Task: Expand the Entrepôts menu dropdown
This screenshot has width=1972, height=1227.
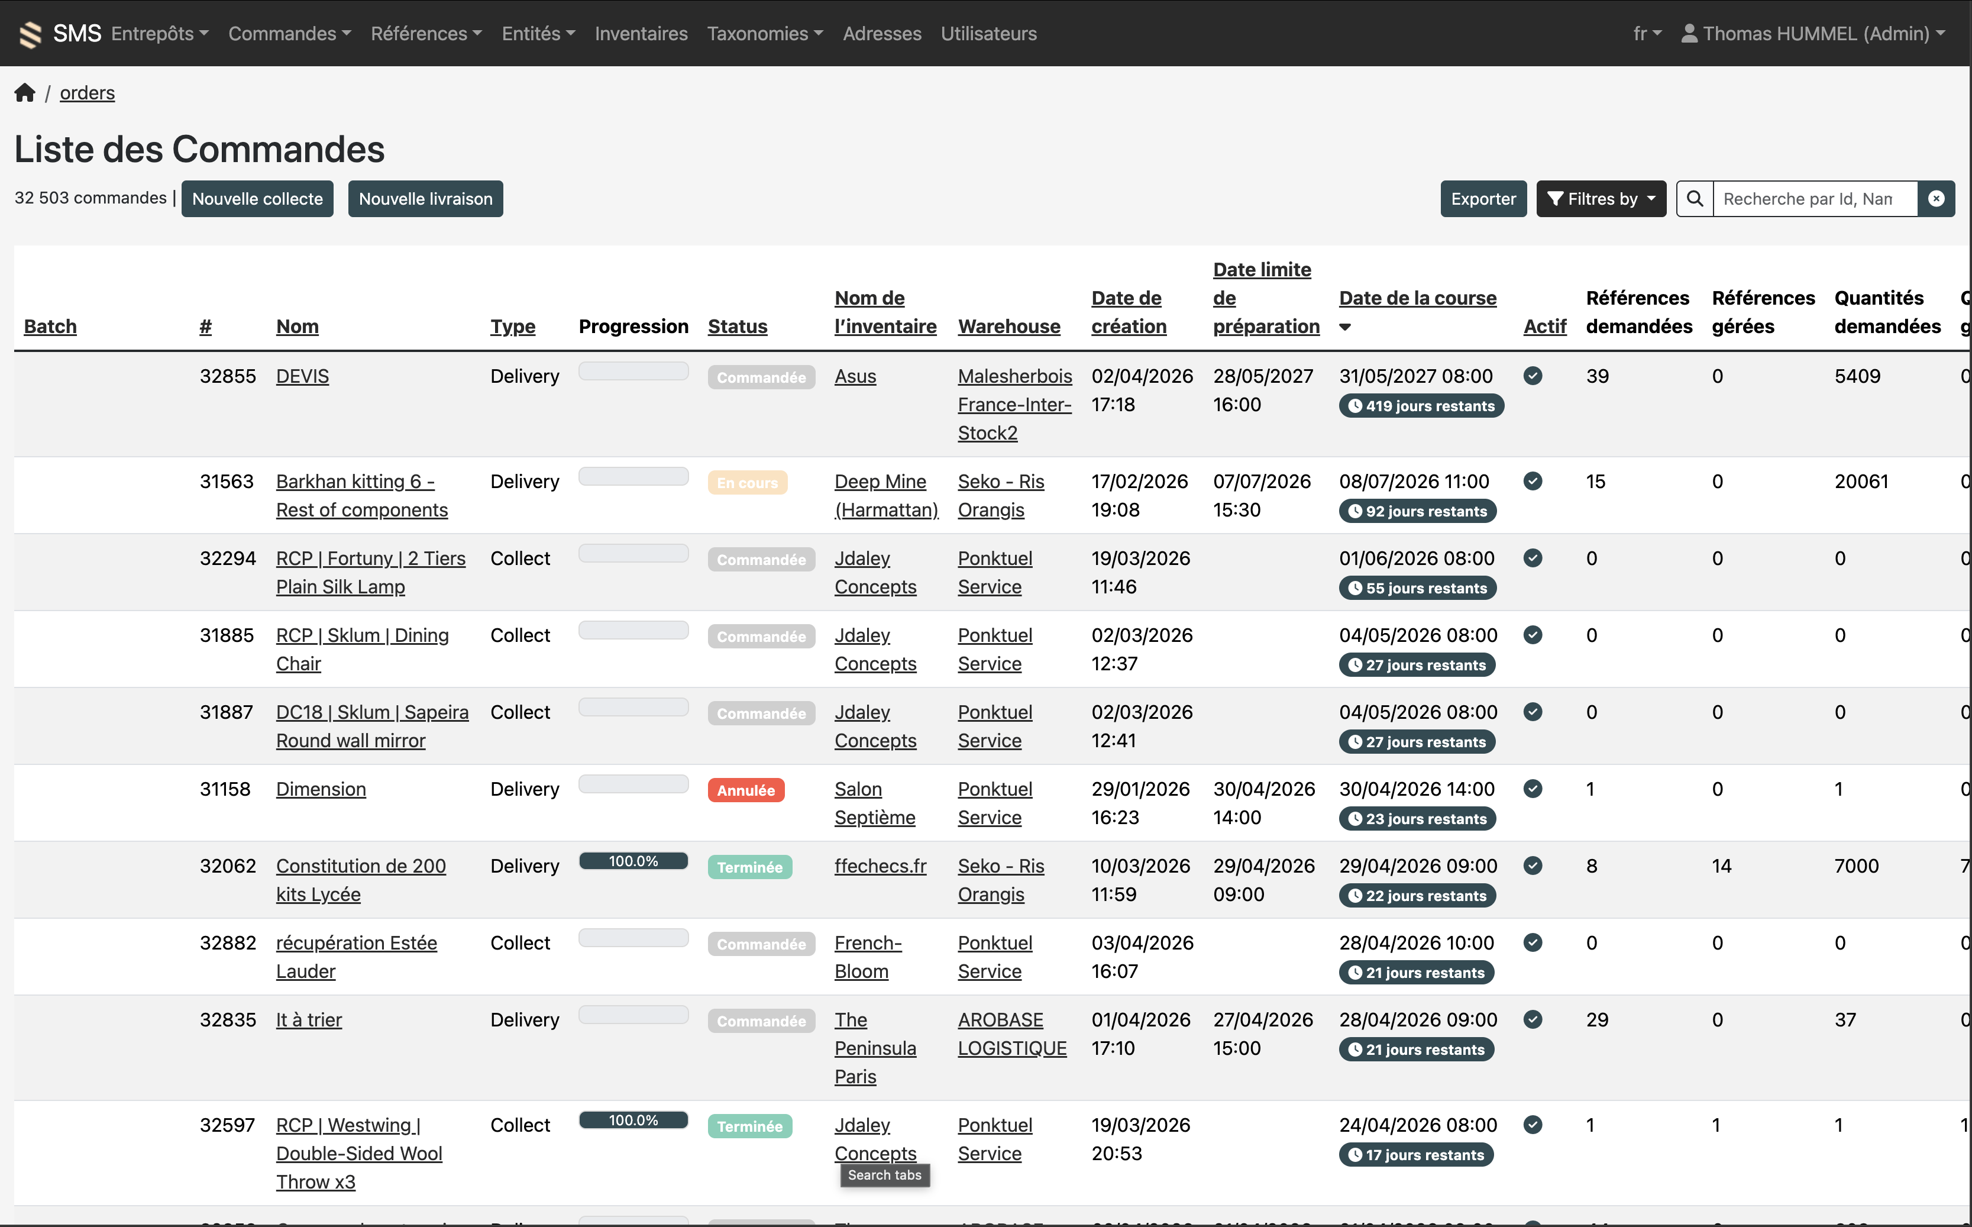Action: pyautogui.click(x=160, y=33)
